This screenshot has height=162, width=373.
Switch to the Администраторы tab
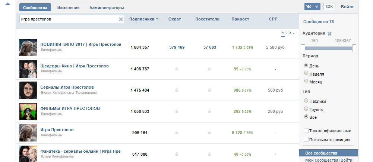pos(107,7)
